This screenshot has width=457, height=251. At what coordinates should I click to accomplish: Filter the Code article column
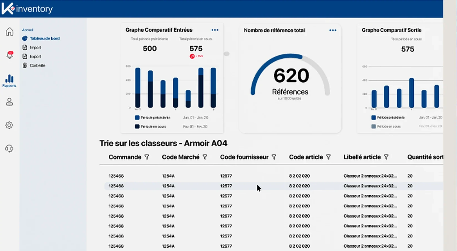click(x=328, y=157)
